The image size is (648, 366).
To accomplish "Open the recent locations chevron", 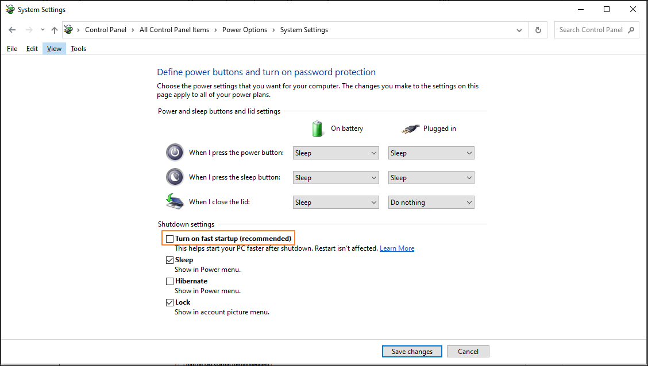I will [x=43, y=30].
